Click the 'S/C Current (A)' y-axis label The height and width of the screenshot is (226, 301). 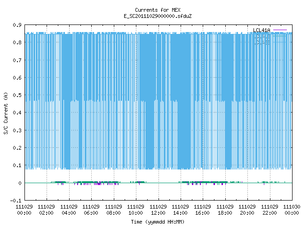tap(6, 113)
